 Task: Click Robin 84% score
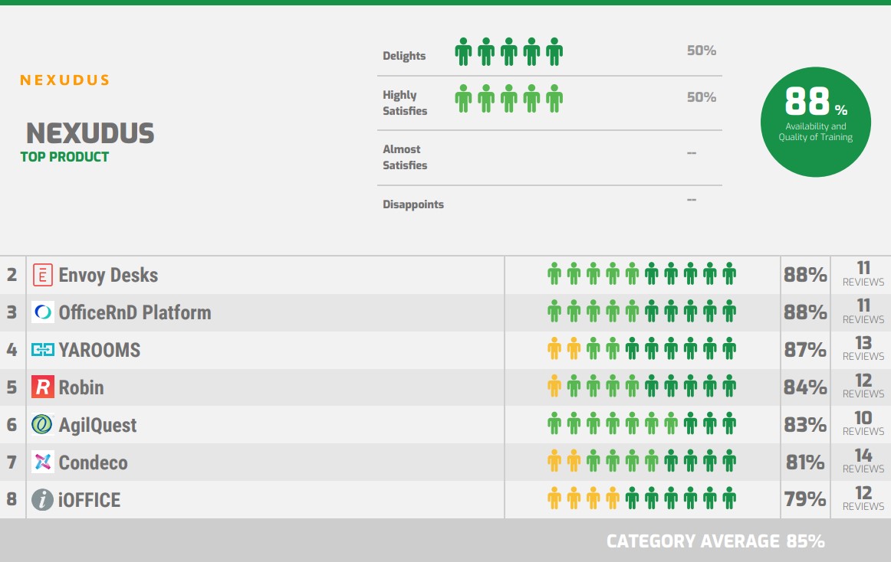(805, 387)
